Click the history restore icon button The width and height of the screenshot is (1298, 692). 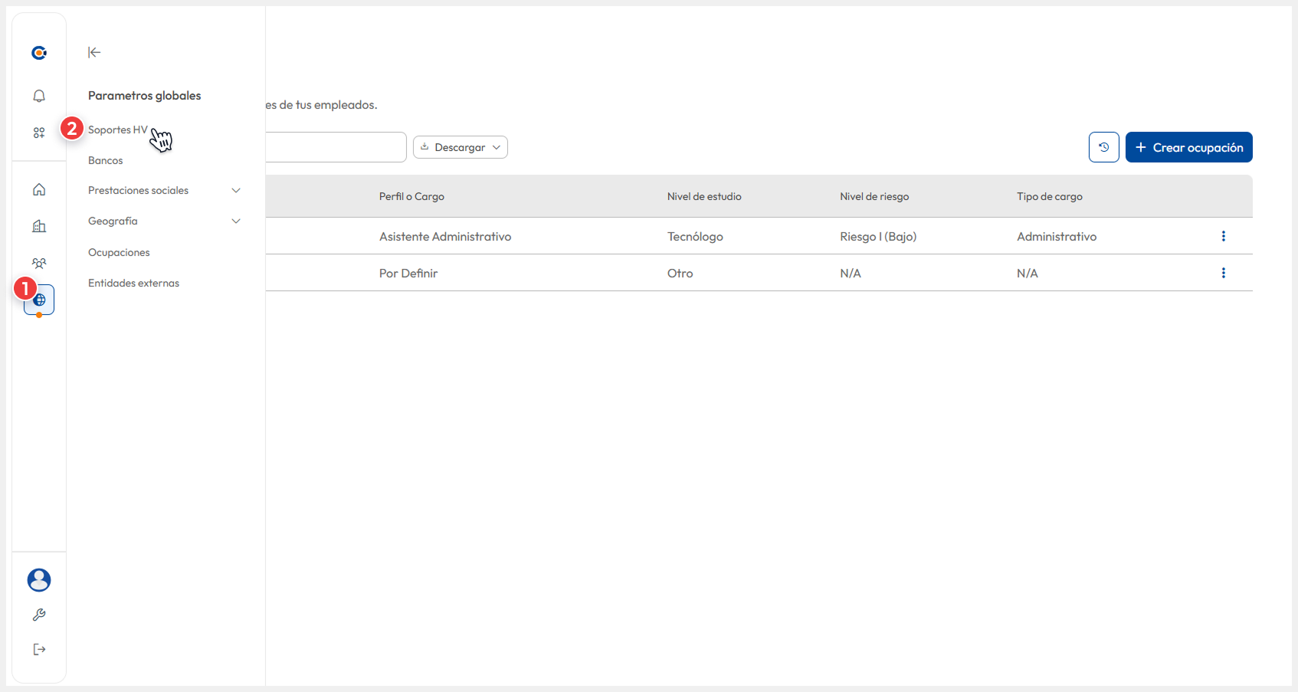pos(1103,147)
